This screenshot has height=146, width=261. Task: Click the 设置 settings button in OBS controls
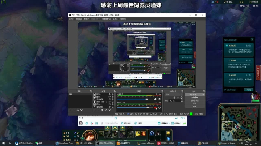pyautogui.click(x=195, y=103)
